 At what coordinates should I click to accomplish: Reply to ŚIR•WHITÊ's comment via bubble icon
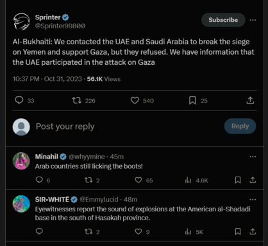point(39,231)
